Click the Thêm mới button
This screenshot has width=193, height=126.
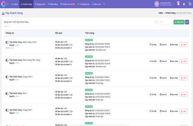[x=179, y=22]
